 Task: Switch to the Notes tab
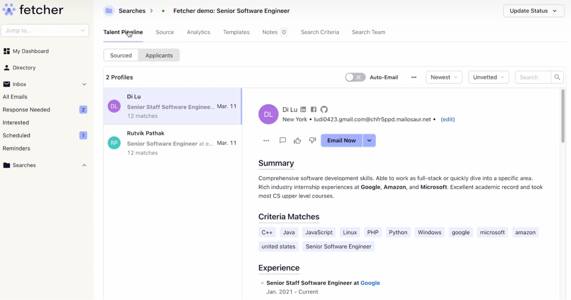275,32
